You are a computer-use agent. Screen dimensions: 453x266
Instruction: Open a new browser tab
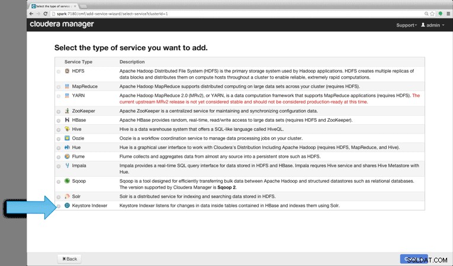coord(83,6)
